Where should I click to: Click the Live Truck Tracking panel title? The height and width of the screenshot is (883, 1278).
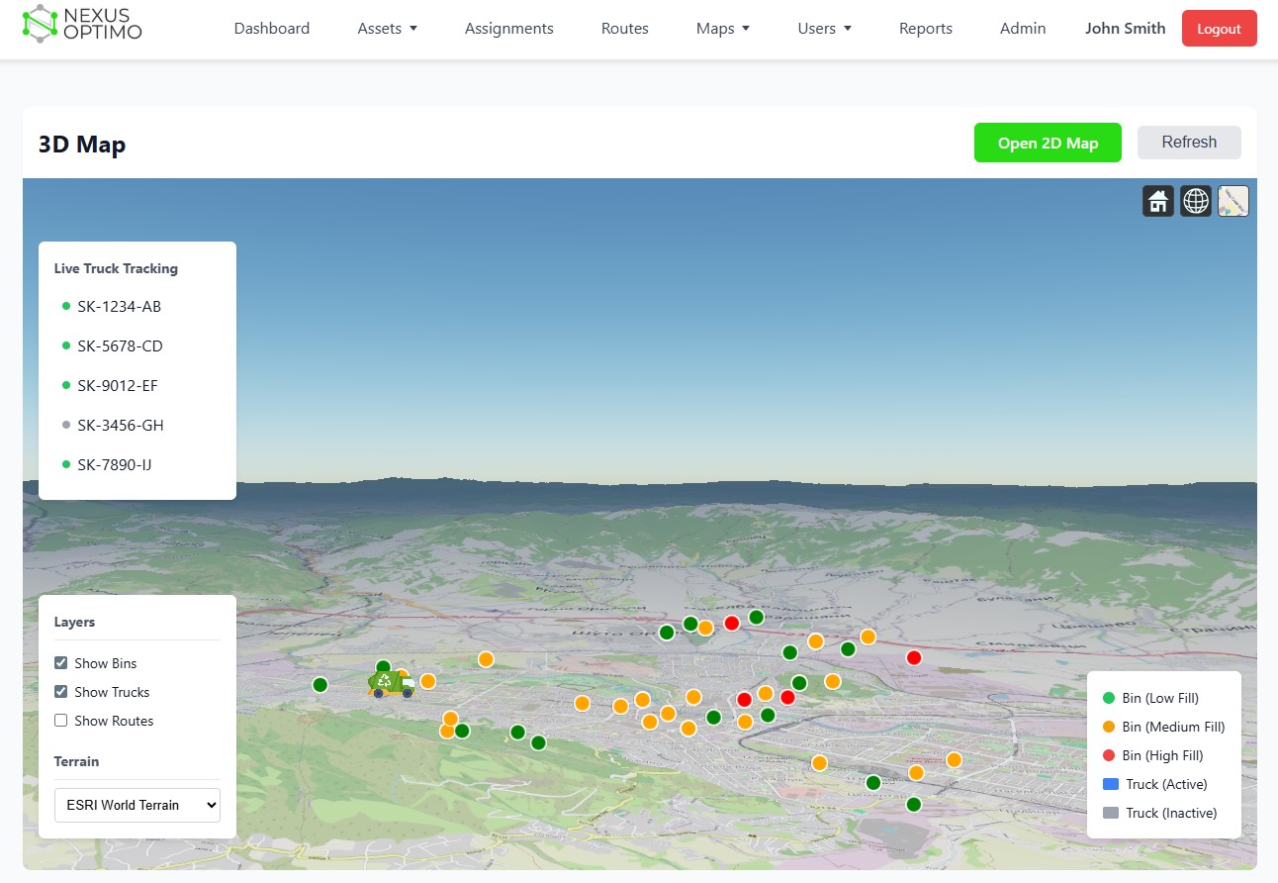pos(116,268)
